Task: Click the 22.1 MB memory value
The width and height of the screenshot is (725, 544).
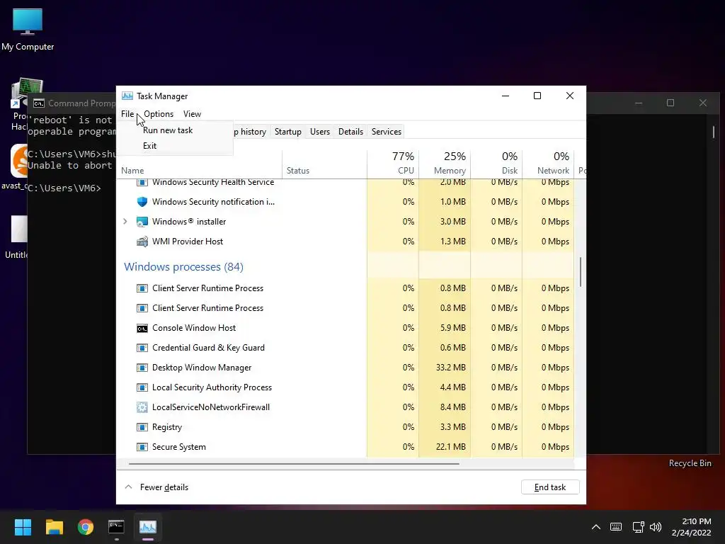Action: point(451,448)
